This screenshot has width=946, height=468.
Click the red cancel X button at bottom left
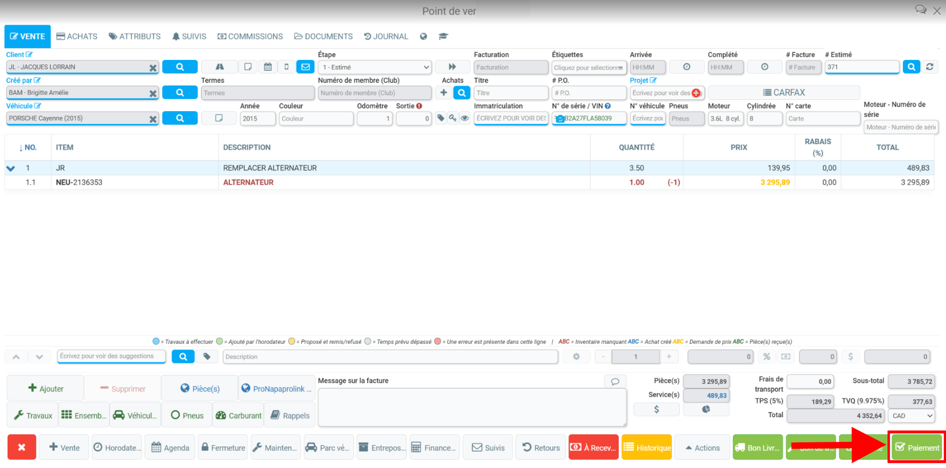coord(22,447)
